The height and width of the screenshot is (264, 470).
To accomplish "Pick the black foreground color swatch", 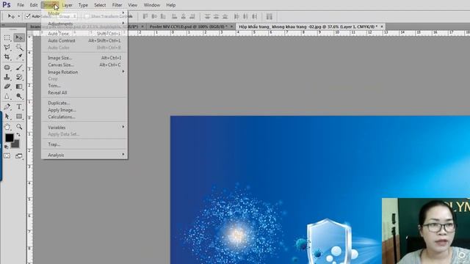I will pos(9,138).
